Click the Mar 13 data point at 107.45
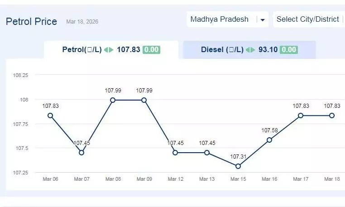The image size is (345, 207). (207, 153)
